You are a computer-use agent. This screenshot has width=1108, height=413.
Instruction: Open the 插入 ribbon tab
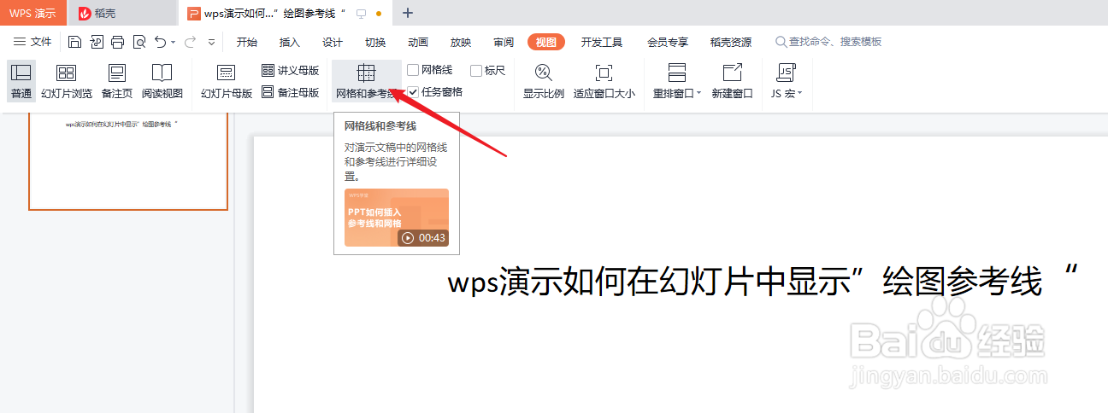pyautogui.click(x=290, y=42)
